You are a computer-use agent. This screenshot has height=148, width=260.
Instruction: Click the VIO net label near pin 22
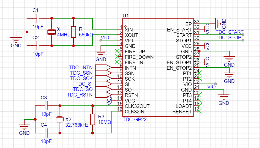(x=211, y=87)
